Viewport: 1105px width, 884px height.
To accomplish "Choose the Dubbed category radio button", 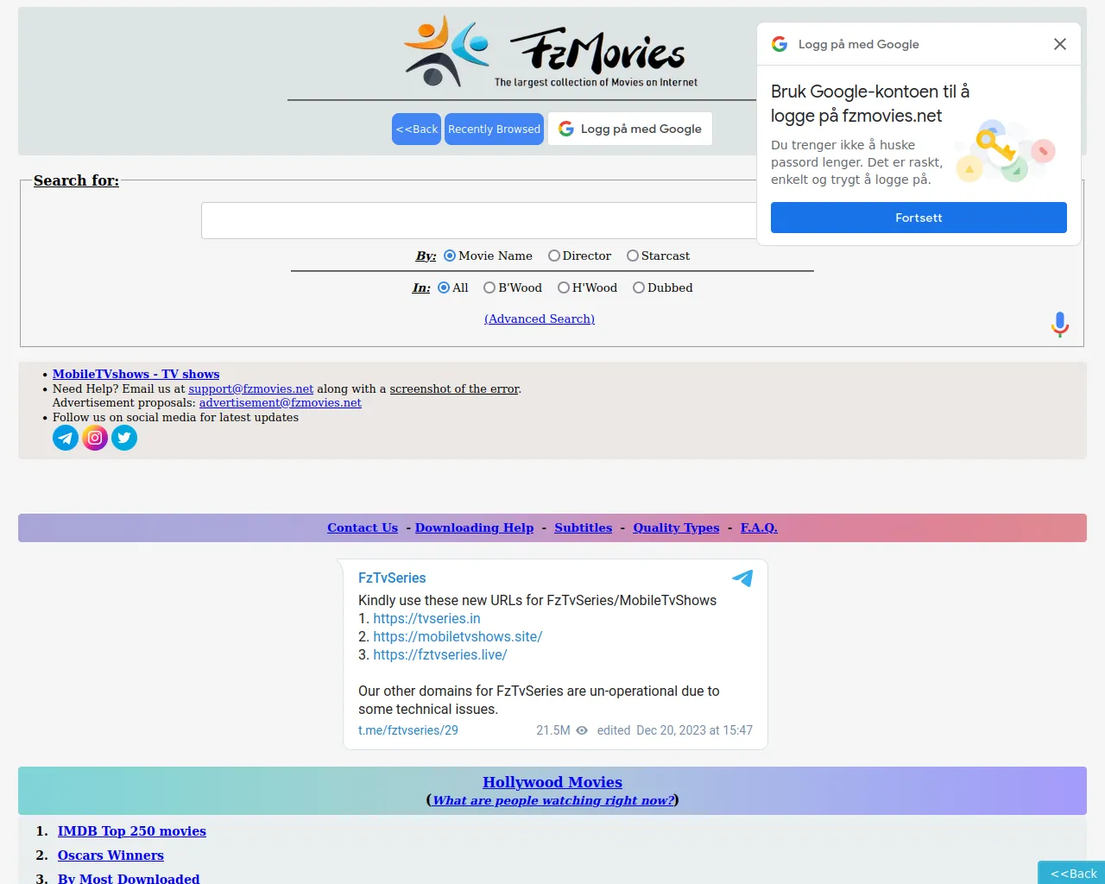I will [639, 287].
